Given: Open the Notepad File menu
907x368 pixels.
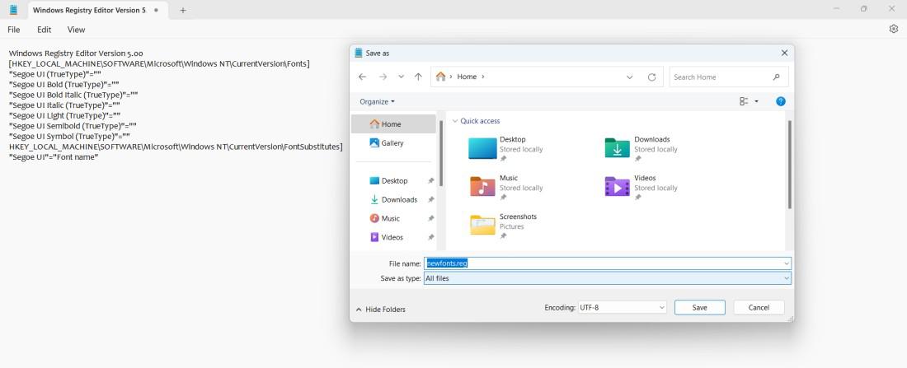Looking at the screenshot, I should pyautogui.click(x=14, y=30).
